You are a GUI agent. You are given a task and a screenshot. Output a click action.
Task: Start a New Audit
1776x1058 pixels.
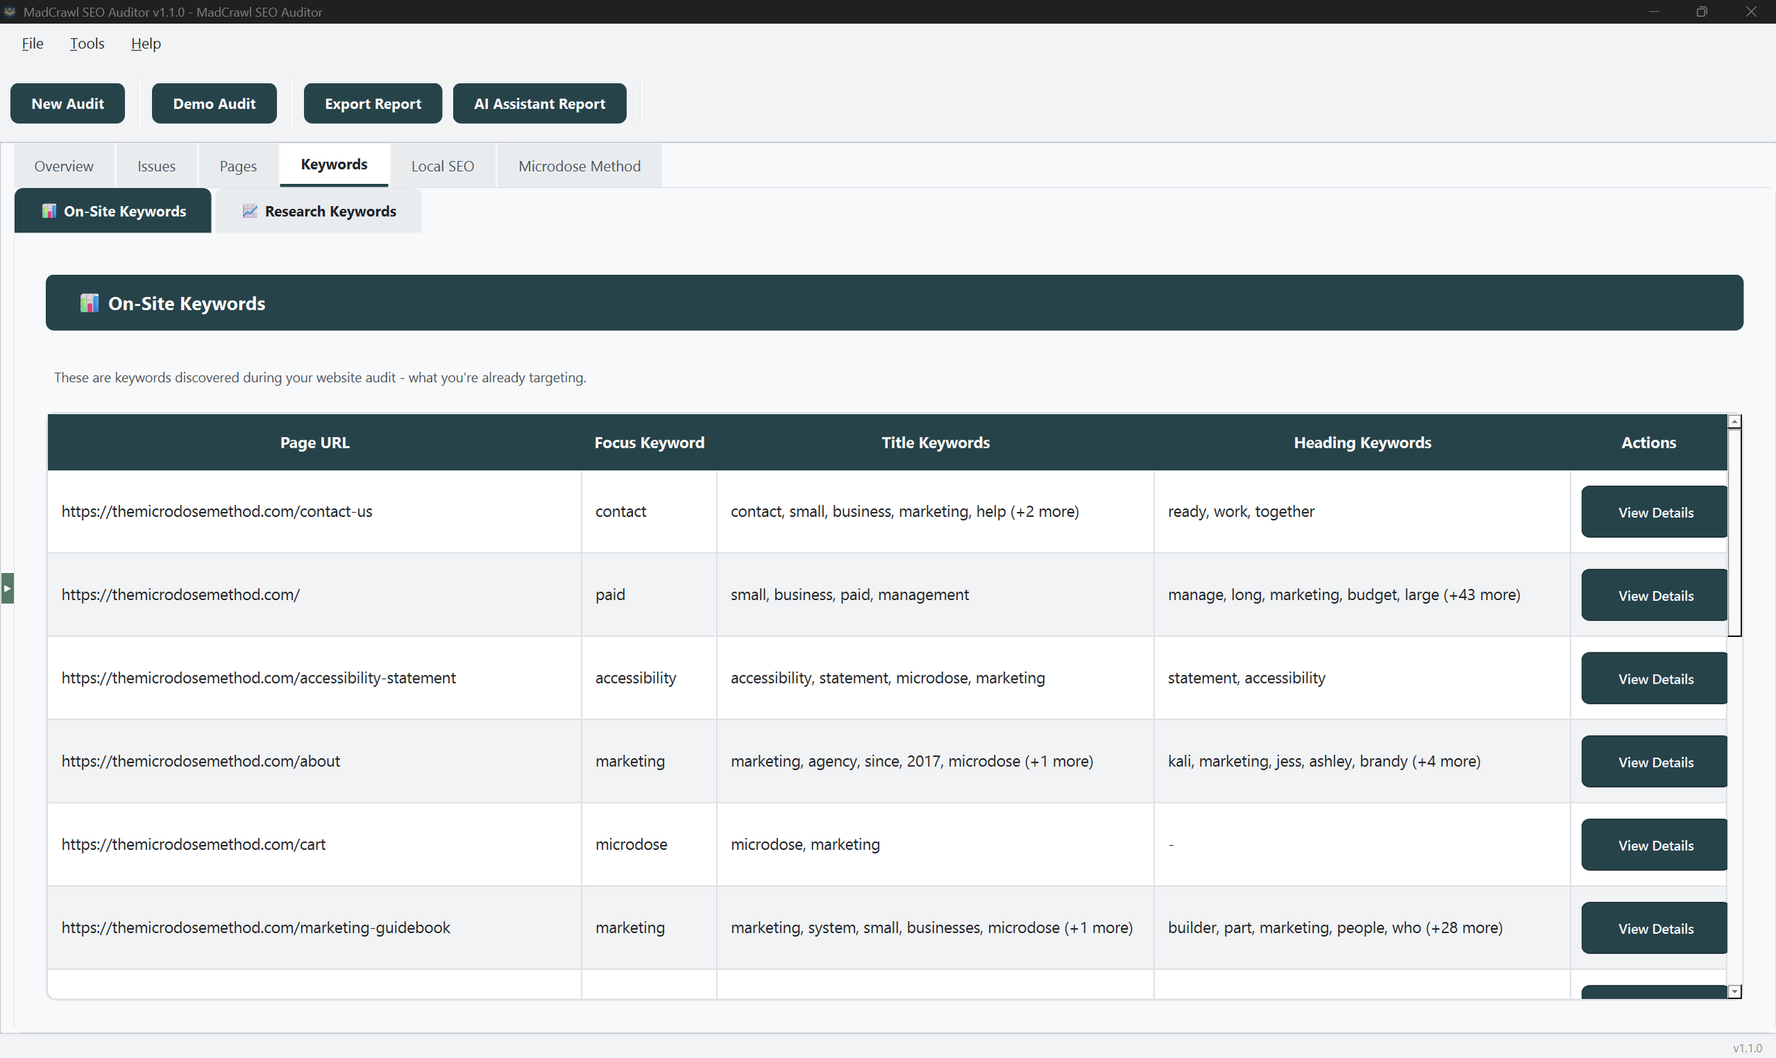click(x=67, y=103)
